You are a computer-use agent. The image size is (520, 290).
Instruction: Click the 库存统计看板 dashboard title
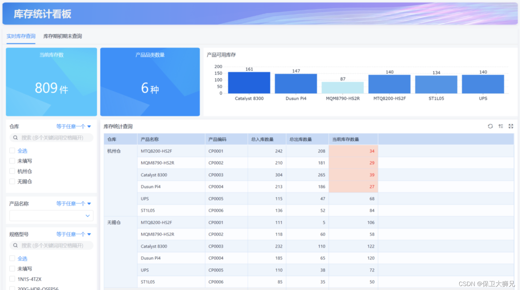42,14
